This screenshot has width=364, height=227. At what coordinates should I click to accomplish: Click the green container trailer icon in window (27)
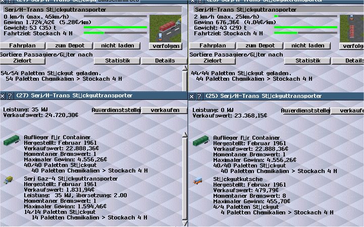[x=12, y=140]
